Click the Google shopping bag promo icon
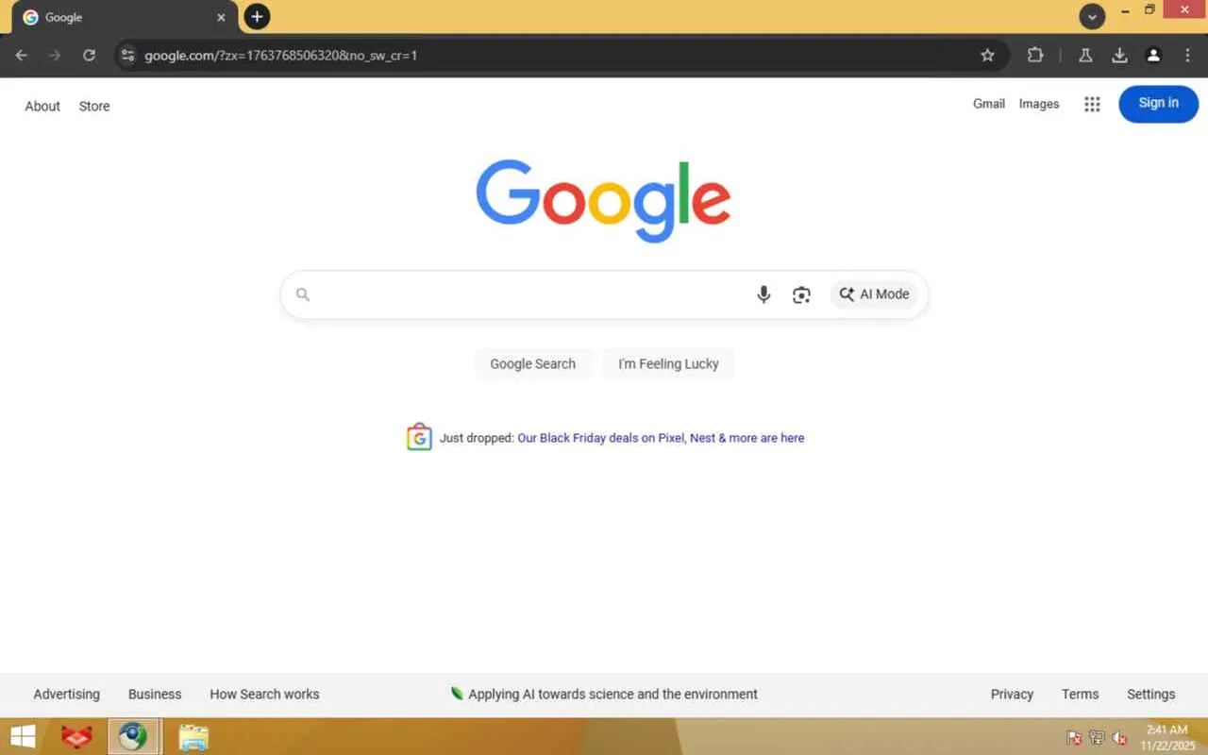The height and width of the screenshot is (755, 1208). pyautogui.click(x=419, y=437)
